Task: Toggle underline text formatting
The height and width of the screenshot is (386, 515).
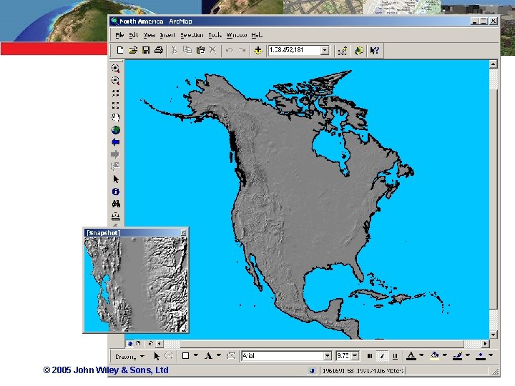Action: point(395,356)
